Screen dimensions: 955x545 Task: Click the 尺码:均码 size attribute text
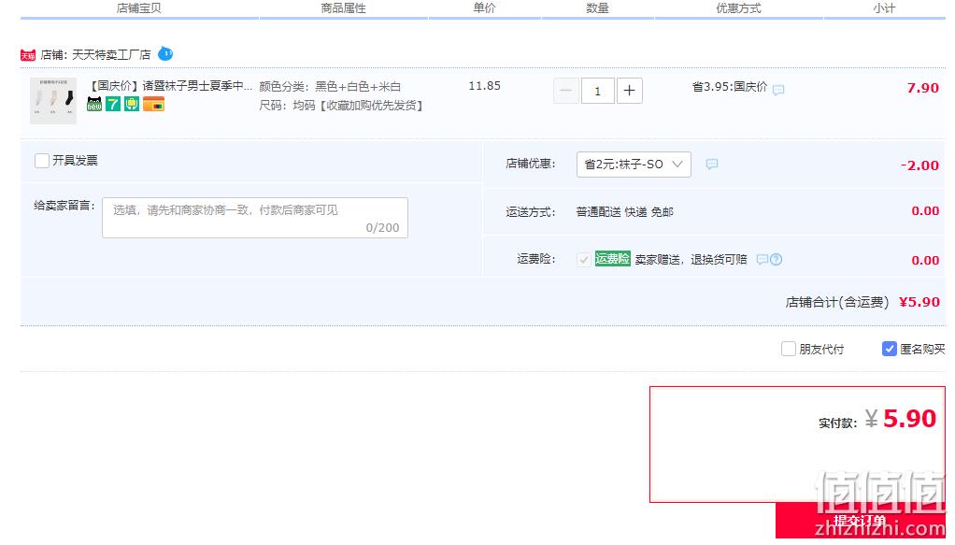tap(340, 106)
